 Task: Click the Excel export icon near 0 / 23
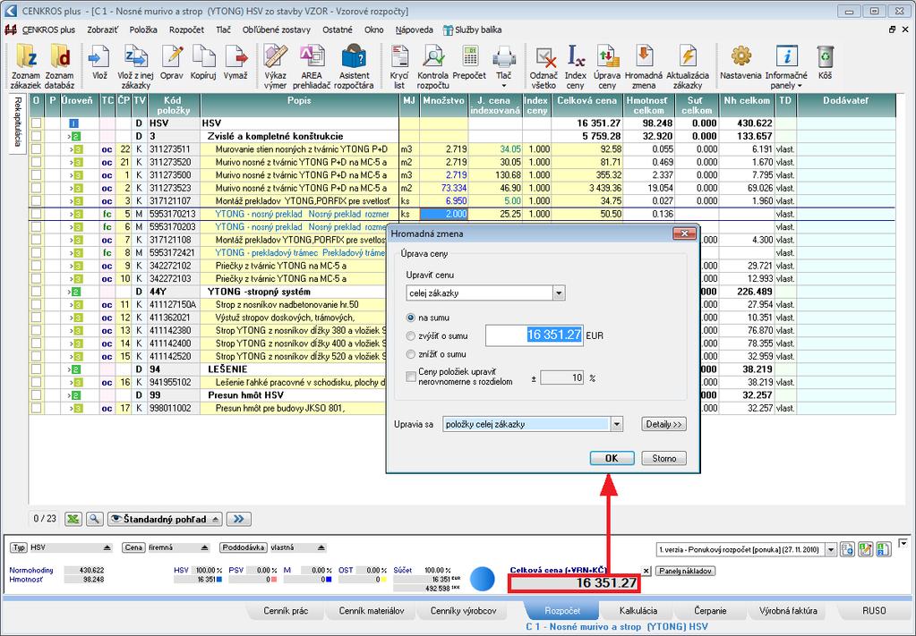pyautogui.click(x=73, y=519)
